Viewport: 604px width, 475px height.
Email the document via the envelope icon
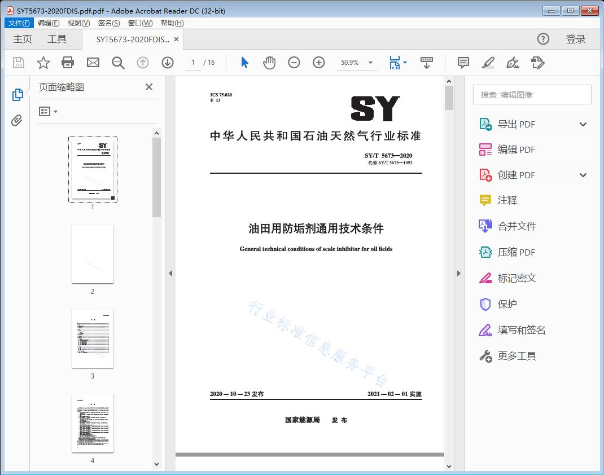93,63
